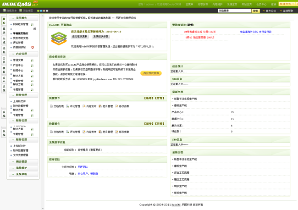Click the DedeCMS link in the footer

coord(176,205)
